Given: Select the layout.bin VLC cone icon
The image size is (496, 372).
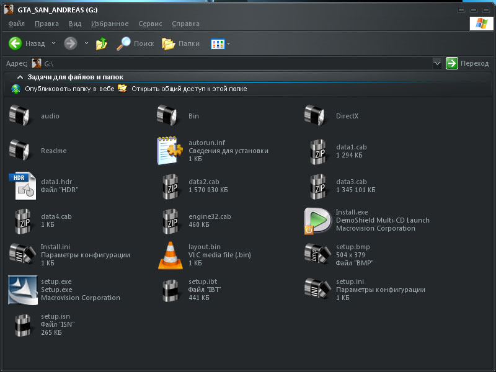Looking at the screenshot, I should (170, 255).
